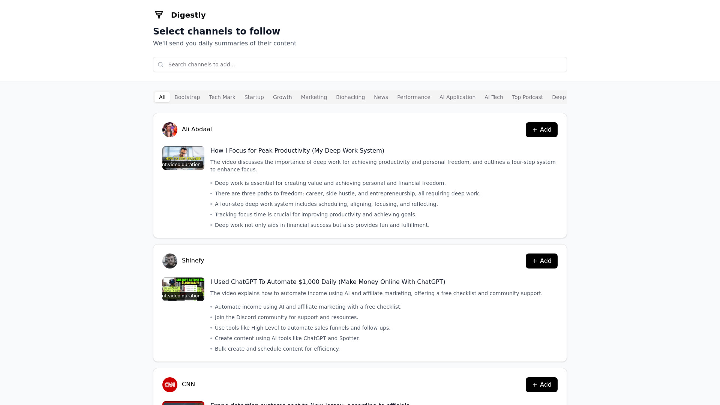
Task: Select the Top Podcast tab
Action: pyautogui.click(x=527, y=97)
